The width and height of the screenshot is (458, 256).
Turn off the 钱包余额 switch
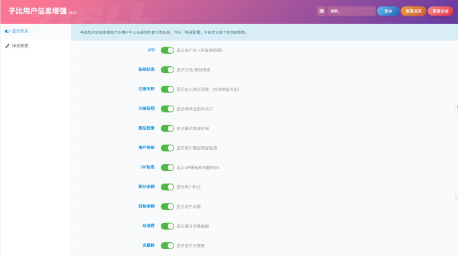[167, 206]
